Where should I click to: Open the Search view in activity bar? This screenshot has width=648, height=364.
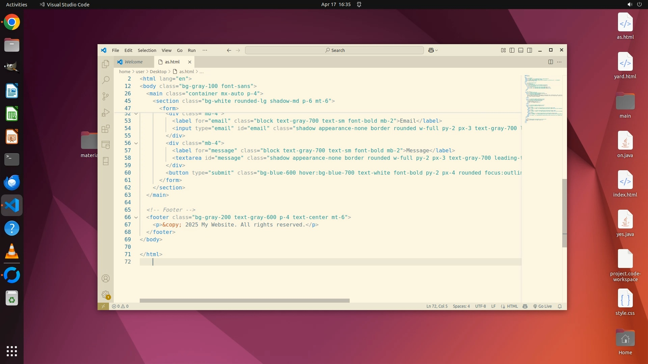[x=106, y=80]
